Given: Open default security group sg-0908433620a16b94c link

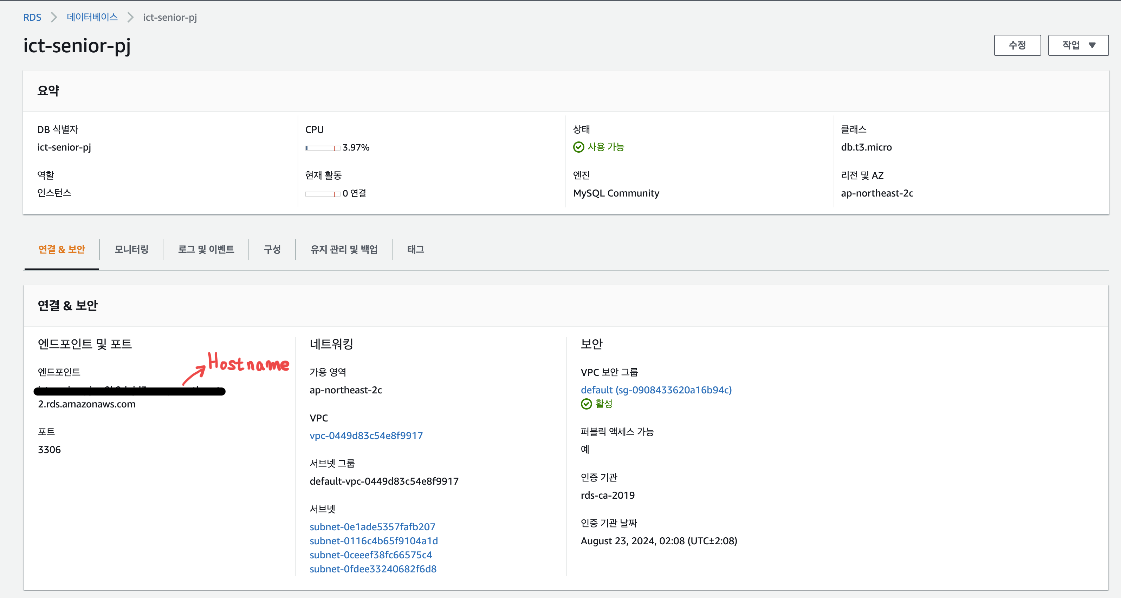Looking at the screenshot, I should pos(656,390).
